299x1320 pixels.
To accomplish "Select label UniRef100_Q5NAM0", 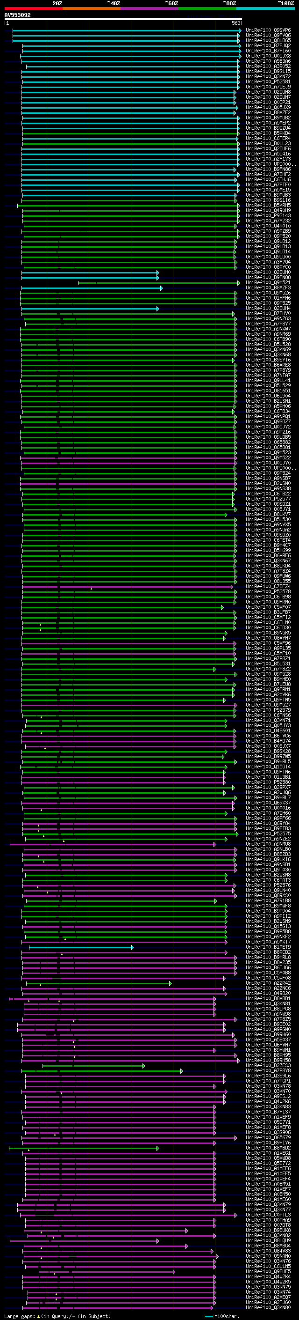I will point(268,1256).
